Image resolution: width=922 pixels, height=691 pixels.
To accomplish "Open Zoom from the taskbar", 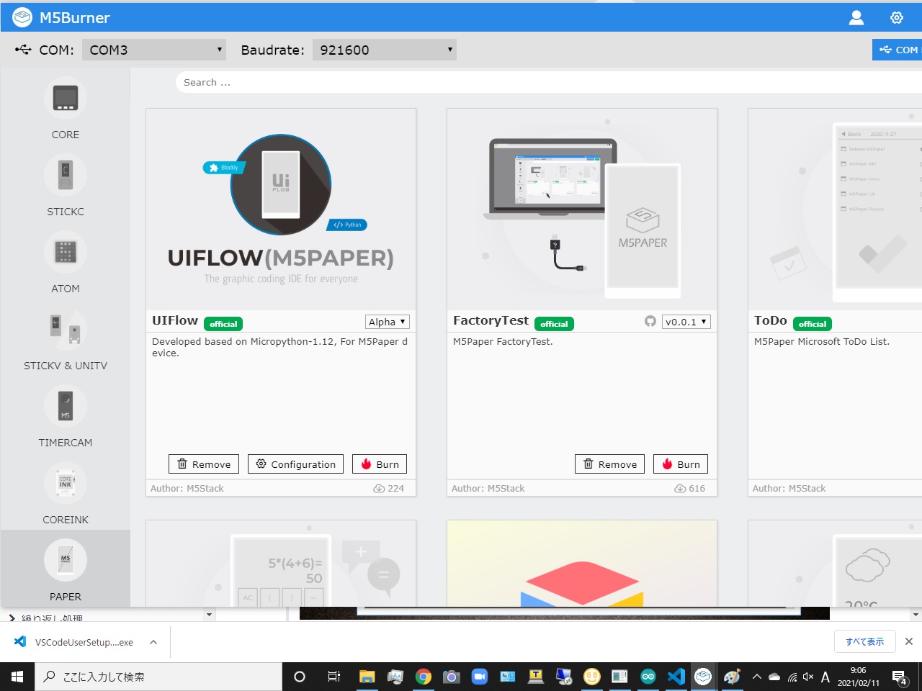I will (480, 677).
